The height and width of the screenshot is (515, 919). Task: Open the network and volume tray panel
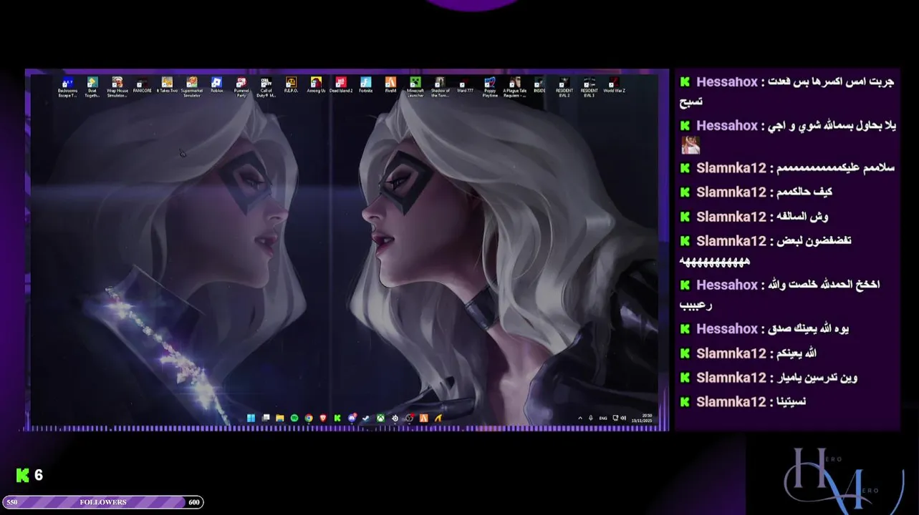(x=619, y=418)
